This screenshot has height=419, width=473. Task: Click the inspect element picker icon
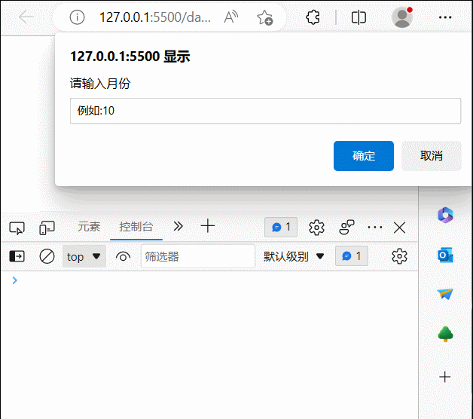(17, 227)
